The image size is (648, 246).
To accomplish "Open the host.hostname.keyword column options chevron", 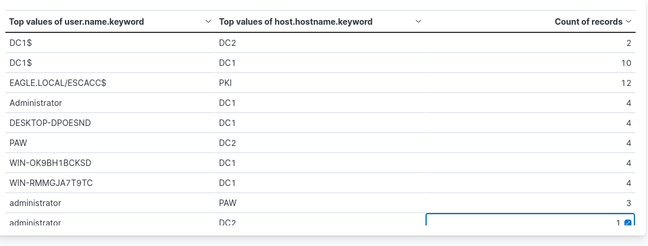I will (x=418, y=22).
